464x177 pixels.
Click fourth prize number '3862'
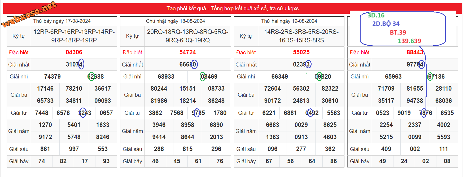(155, 113)
